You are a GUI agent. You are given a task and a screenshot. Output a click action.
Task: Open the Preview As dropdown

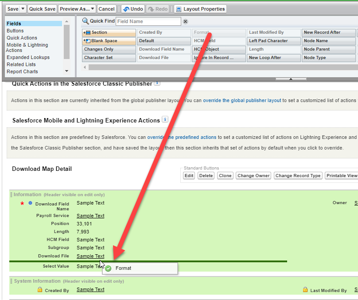click(x=92, y=9)
